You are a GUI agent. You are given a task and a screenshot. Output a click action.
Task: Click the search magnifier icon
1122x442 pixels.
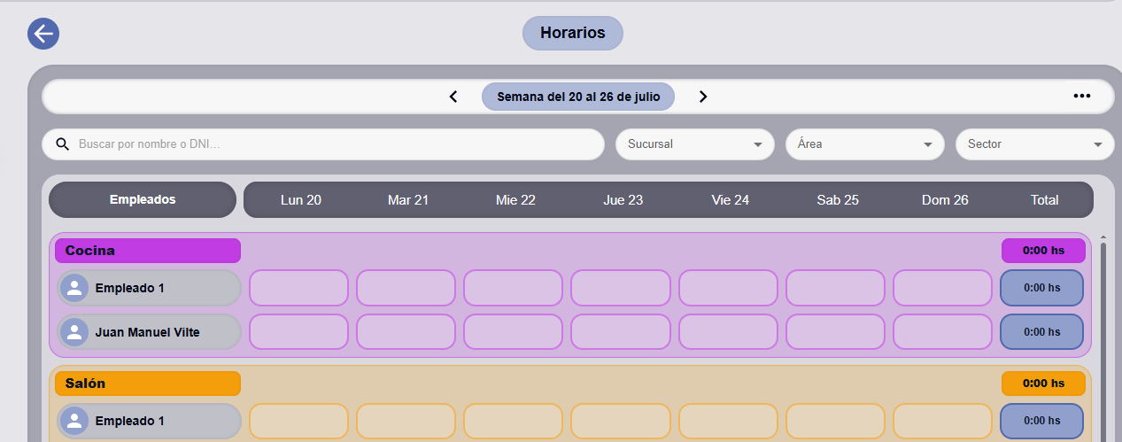62,144
